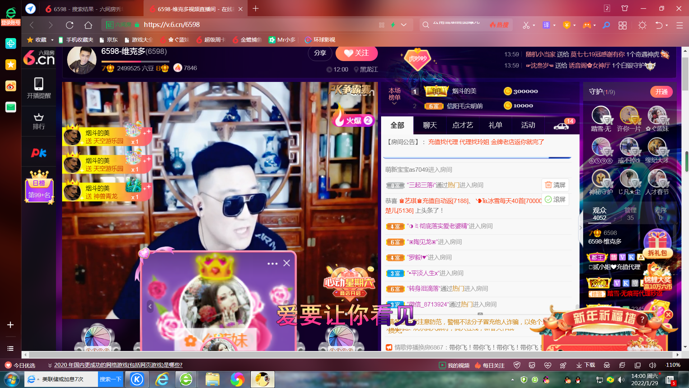Open dropdown arrow beside undo icon
689x388 pixels.
[x=667, y=26]
